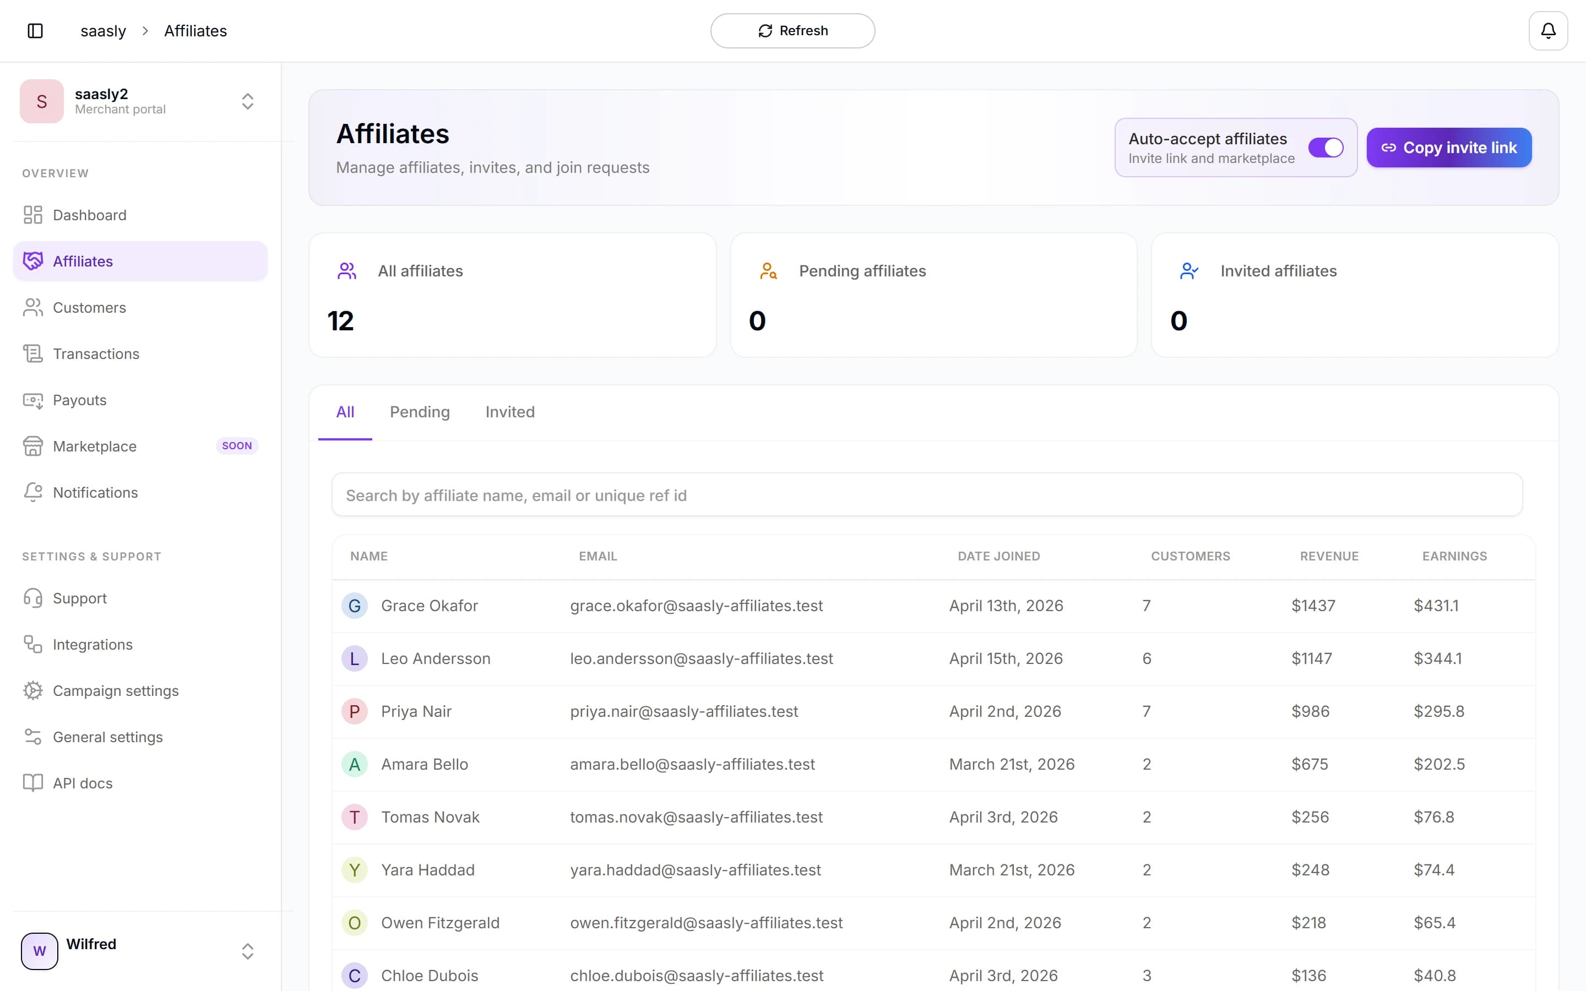Click Tomas Novak's T avatar
The width and height of the screenshot is (1586, 991).
coord(355,818)
